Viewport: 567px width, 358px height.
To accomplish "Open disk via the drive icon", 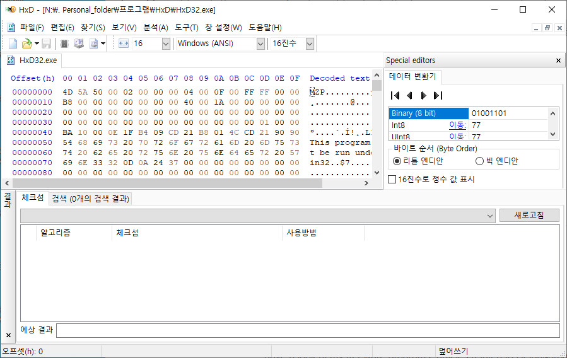I will [x=78, y=43].
